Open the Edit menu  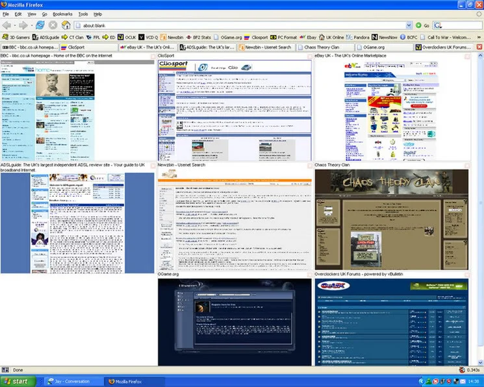pos(18,14)
